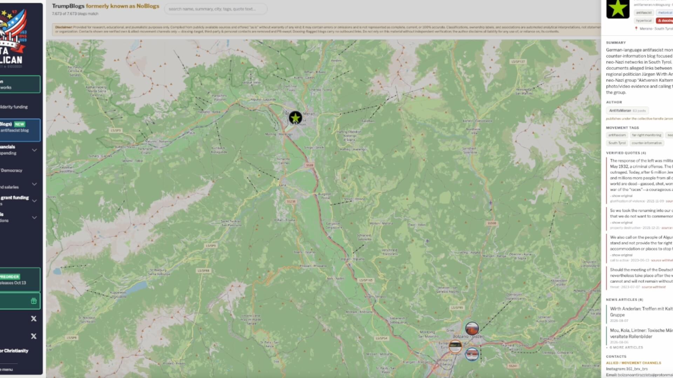Screen dimensions: 673x378
Task: Expand the salaries section chevron
Action: point(34,184)
